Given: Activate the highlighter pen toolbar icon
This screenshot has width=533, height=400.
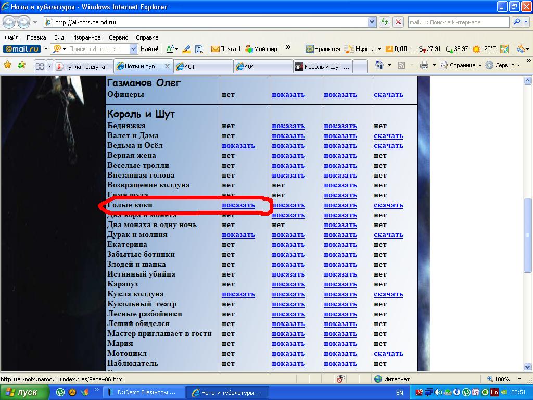Looking at the screenshot, I should click(x=186, y=49).
